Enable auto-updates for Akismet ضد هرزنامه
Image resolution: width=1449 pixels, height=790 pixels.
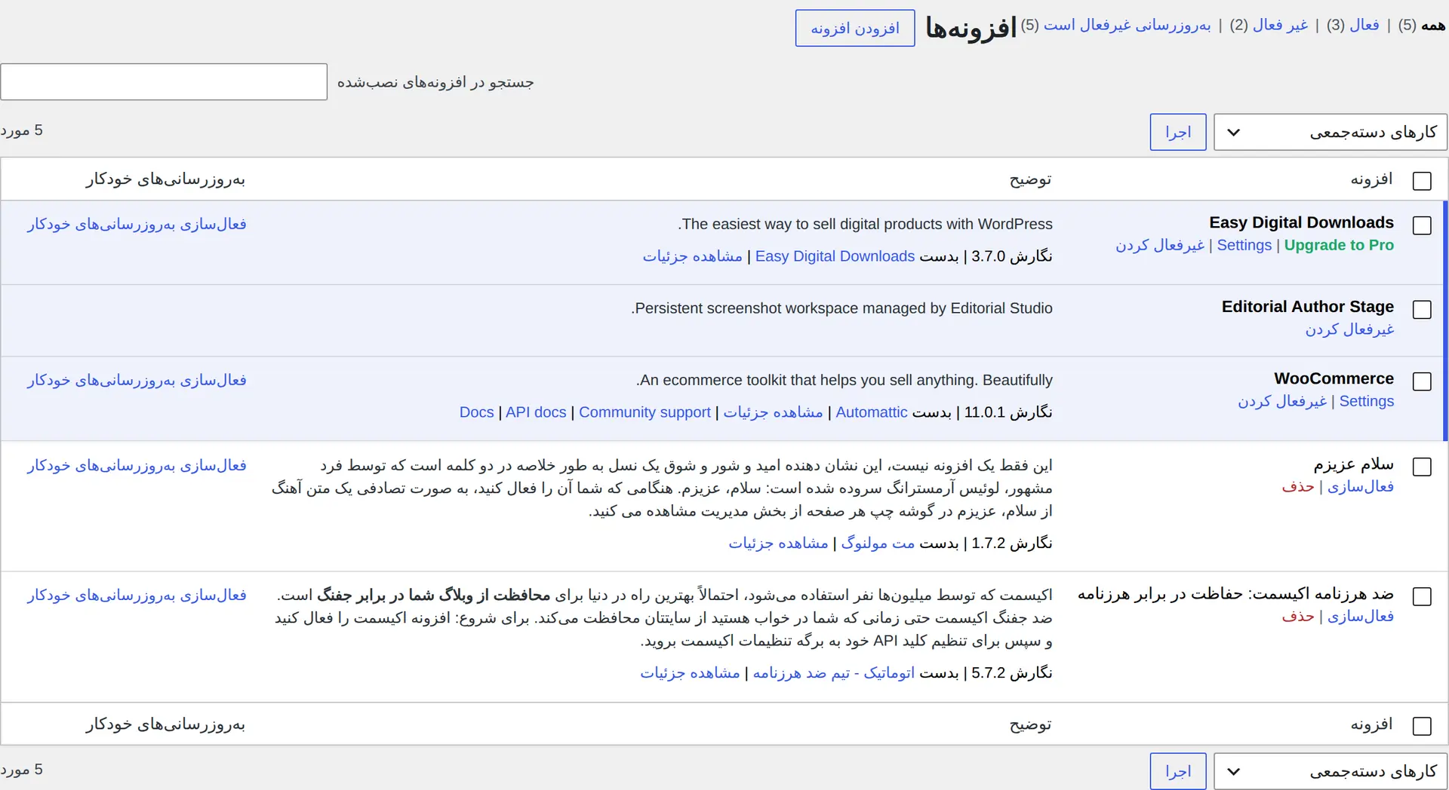pos(137,596)
